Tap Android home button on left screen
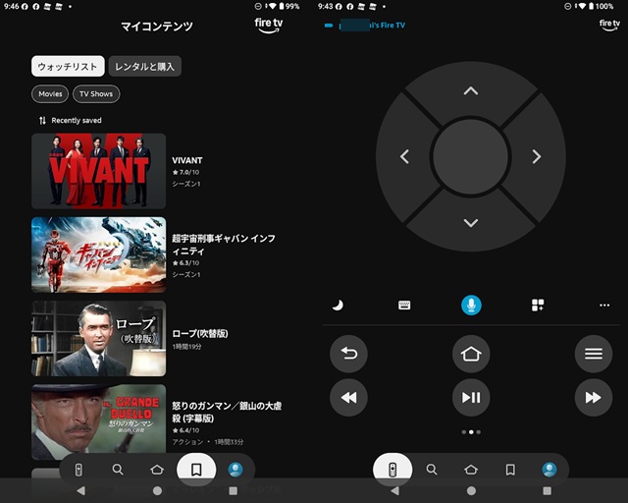This screenshot has width=628, height=503. pyautogui.click(x=157, y=490)
